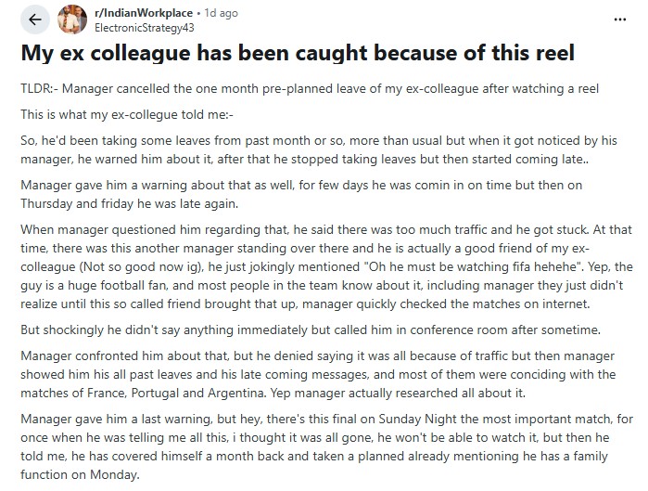This screenshot has height=491, width=648.
Task: Open the r/IndianWorkplace subreddit link
Action: pos(144,13)
